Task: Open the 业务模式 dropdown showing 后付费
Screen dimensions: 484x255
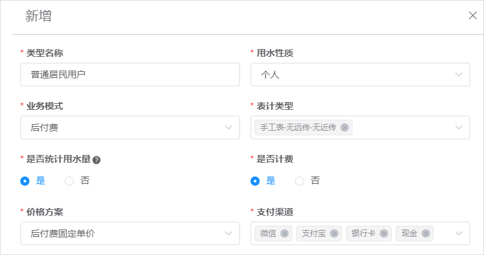Action: [x=130, y=127]
